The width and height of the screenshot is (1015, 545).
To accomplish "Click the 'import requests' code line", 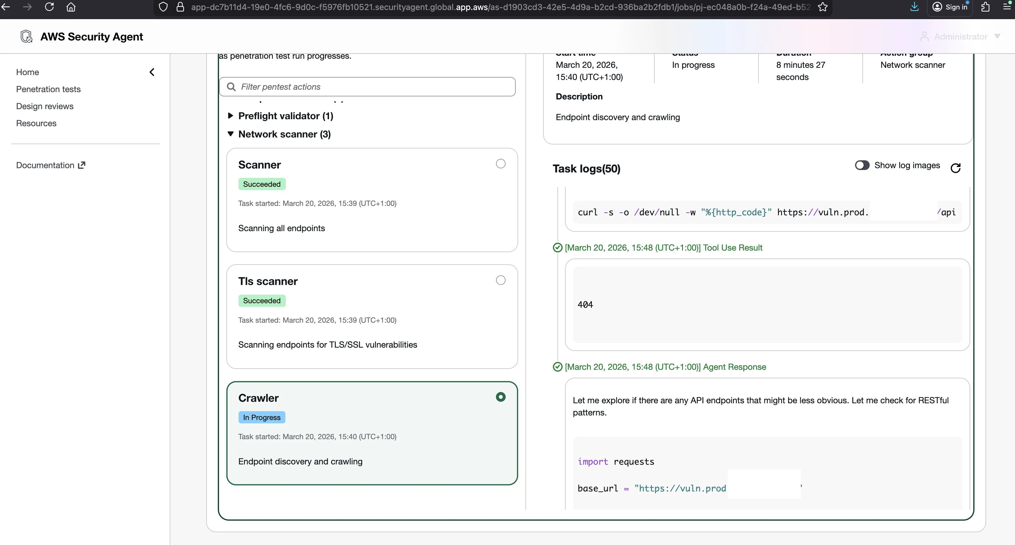I will coord(616,462).
